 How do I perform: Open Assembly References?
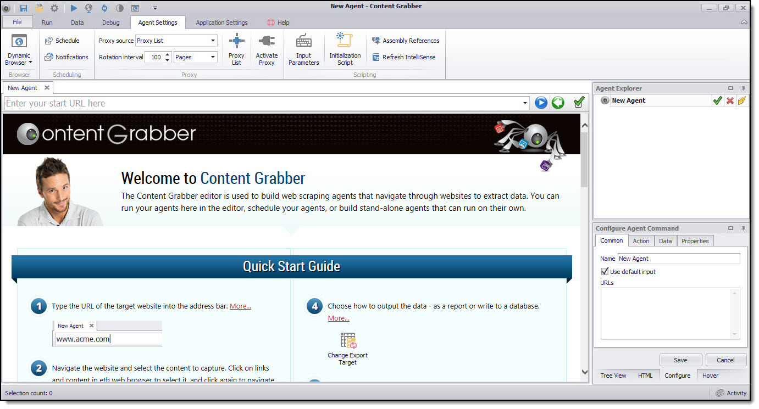pyautogui.click(x=406, y=41)
